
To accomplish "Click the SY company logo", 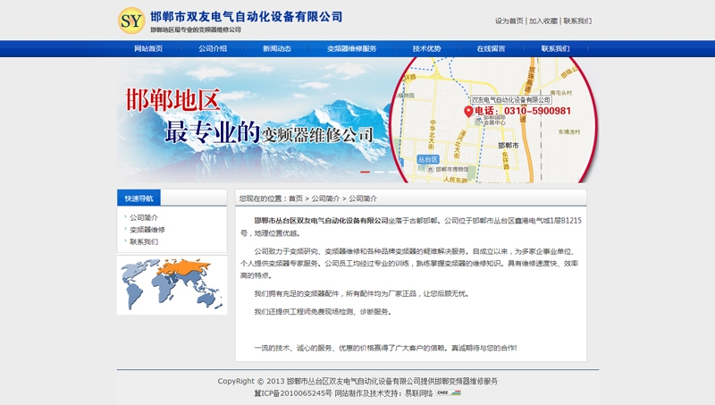I will coord(131,20).
